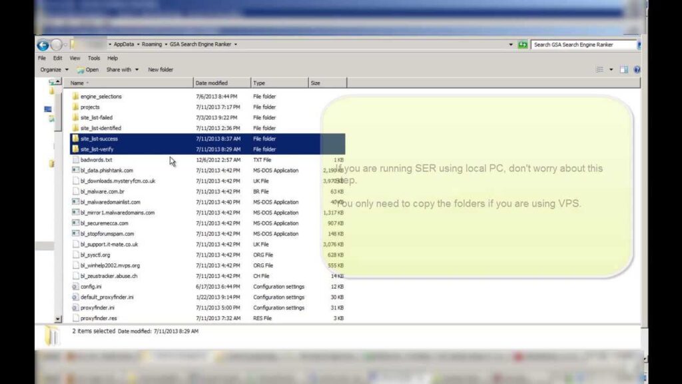Select the bl_winhelp2002.mvps.org file name
Image resolution: width=682 pixels, height=384 pixels.
pyautogui.click(x=110, y=265)
